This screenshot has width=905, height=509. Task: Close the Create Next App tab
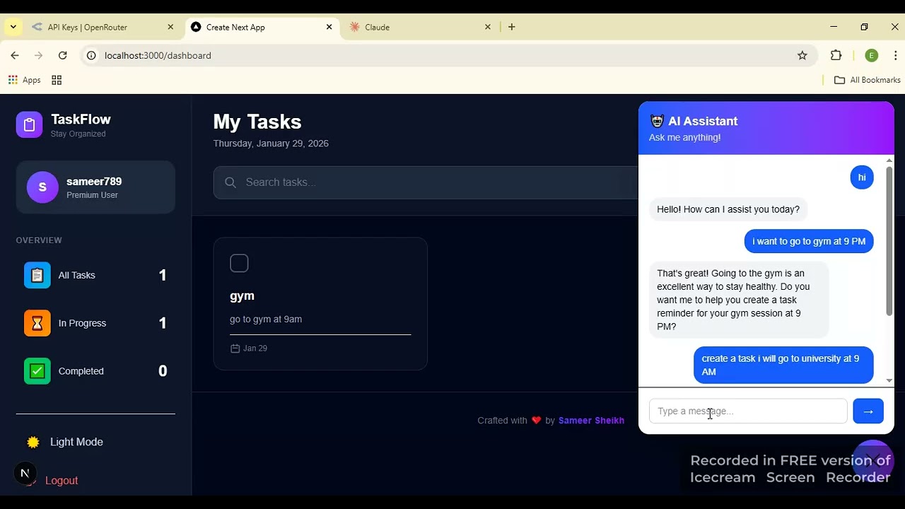(x=329, y=27)
